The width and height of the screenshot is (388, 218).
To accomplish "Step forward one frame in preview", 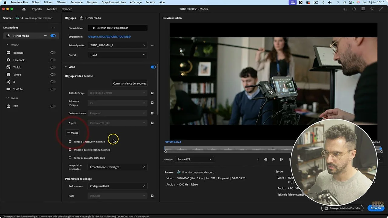I will click(282, 159).
